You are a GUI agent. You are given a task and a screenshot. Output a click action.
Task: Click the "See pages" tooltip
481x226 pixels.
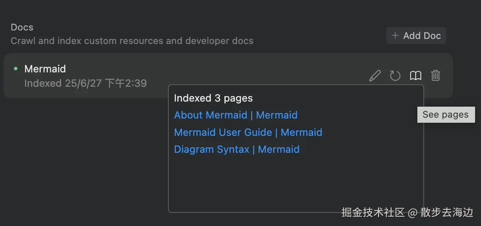[445, 114]
